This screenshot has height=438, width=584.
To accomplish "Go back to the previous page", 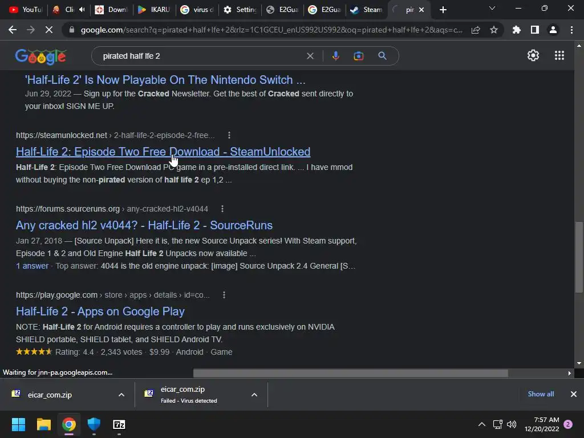I will (x=13, y=30).
